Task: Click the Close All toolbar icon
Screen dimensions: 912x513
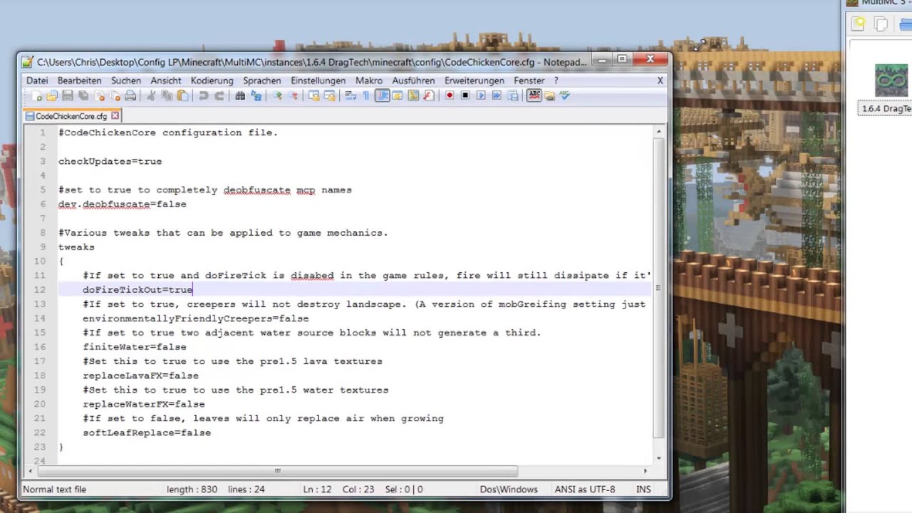Action: click(x=115, y=95)
